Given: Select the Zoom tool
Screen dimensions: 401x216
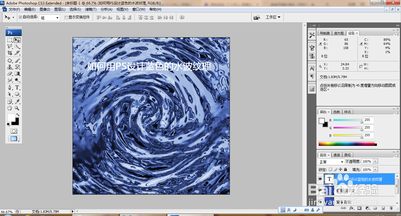Looking at the screenshot, I should click(17, 108).
